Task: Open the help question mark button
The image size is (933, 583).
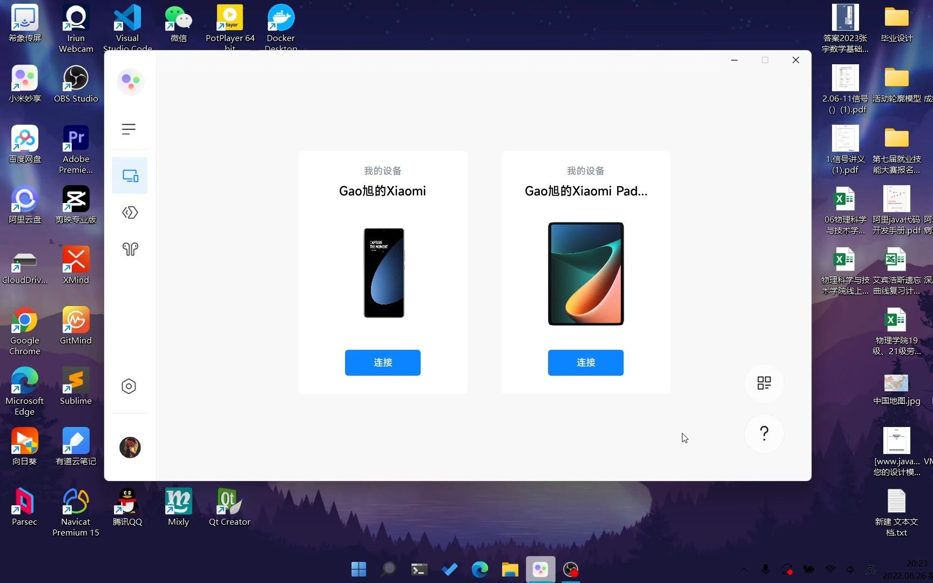Action: (x=763, y=433)
